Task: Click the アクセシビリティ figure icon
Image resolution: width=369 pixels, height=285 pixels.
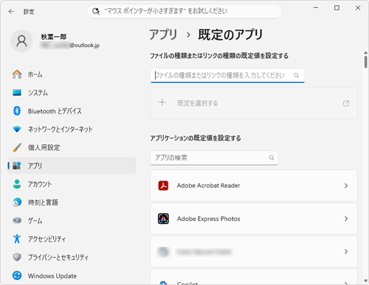Action: pyautogui.click(x=17, y=239)
